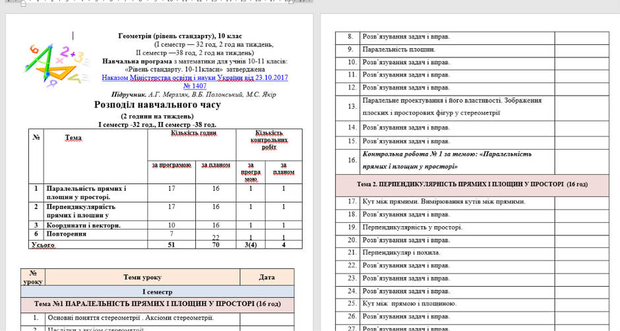Click the left indent marker on the ruler
Screen dimensions: 620x331
point(23,3)
